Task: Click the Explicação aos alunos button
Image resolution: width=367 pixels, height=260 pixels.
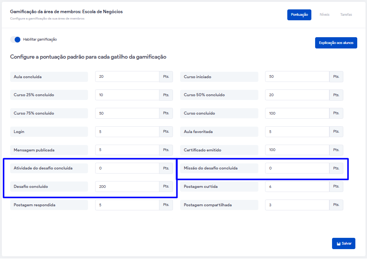Action: (x=336, y=43)
